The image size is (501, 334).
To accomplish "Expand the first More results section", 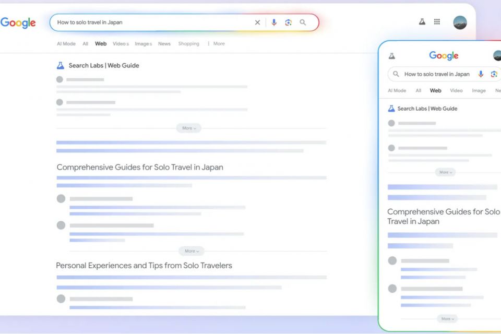I will click(x=188, y=128).
